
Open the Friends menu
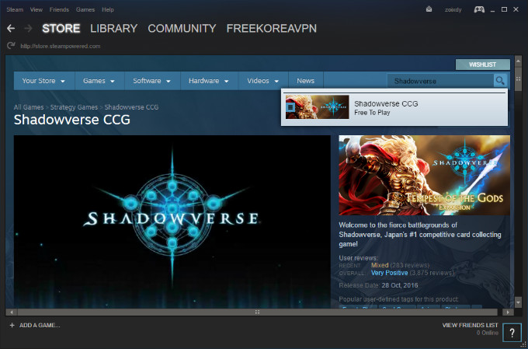click(59, 9)
